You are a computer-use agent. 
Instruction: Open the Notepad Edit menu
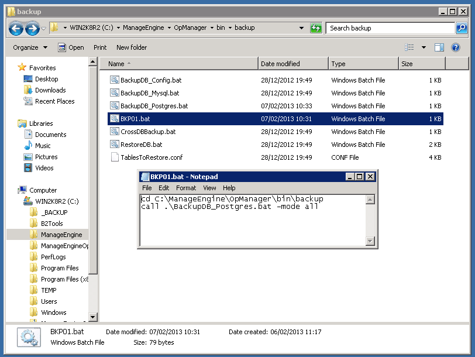click(x=164, y=188)
